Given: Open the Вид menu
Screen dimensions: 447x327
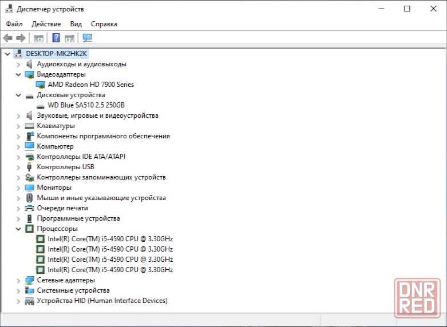Looking at the screenshot, I should [76, 24].
